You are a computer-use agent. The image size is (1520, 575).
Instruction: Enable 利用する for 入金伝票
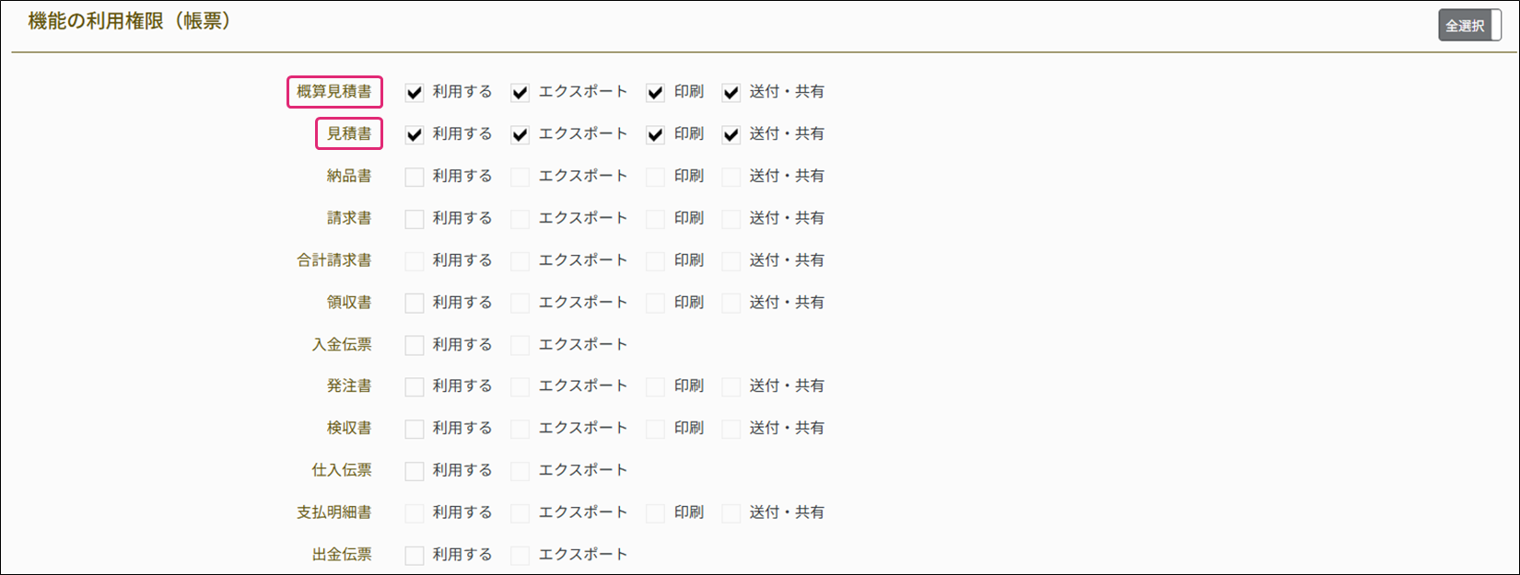[x=415, y=345]
